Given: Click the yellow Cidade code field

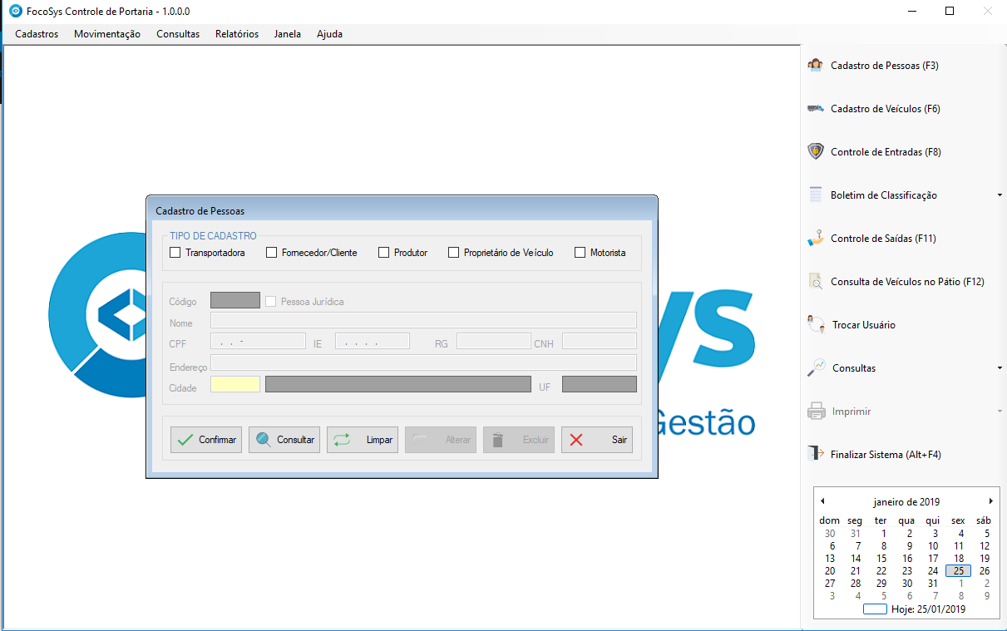Looking at the screenshot, I should [x=235, y=384].
